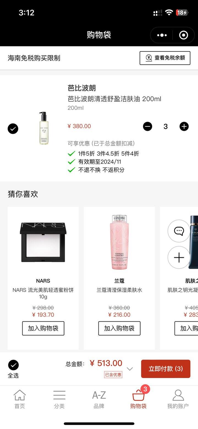This screenshot has height=429, width=198.
Task: Go to 首页 home icon
Action: 20,399
